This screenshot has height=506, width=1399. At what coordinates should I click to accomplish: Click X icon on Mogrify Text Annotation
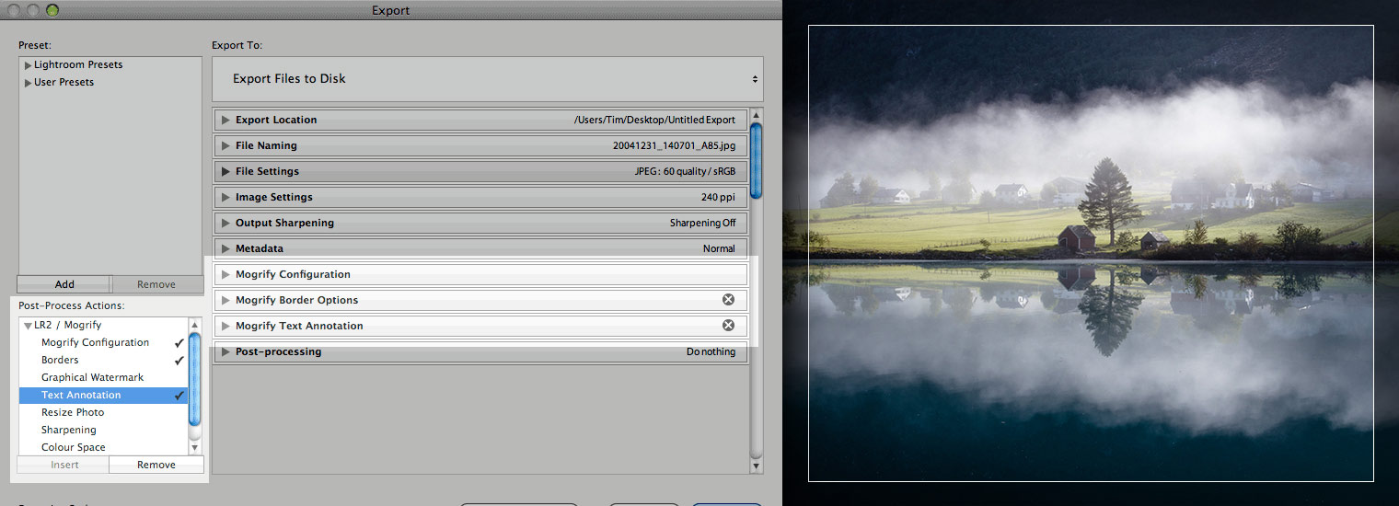tap(728, 326)
